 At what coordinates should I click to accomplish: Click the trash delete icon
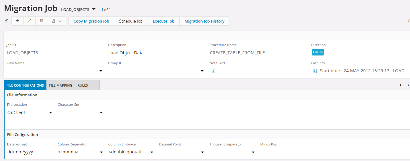click(42, 21)
